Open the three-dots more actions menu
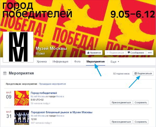 (x=150, y=53)
